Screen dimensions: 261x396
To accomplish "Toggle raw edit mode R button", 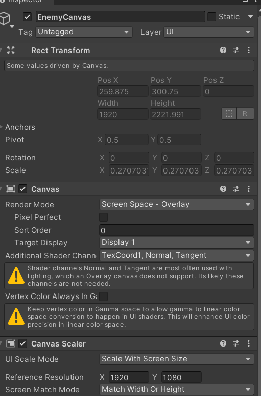I will coord(245,114).
